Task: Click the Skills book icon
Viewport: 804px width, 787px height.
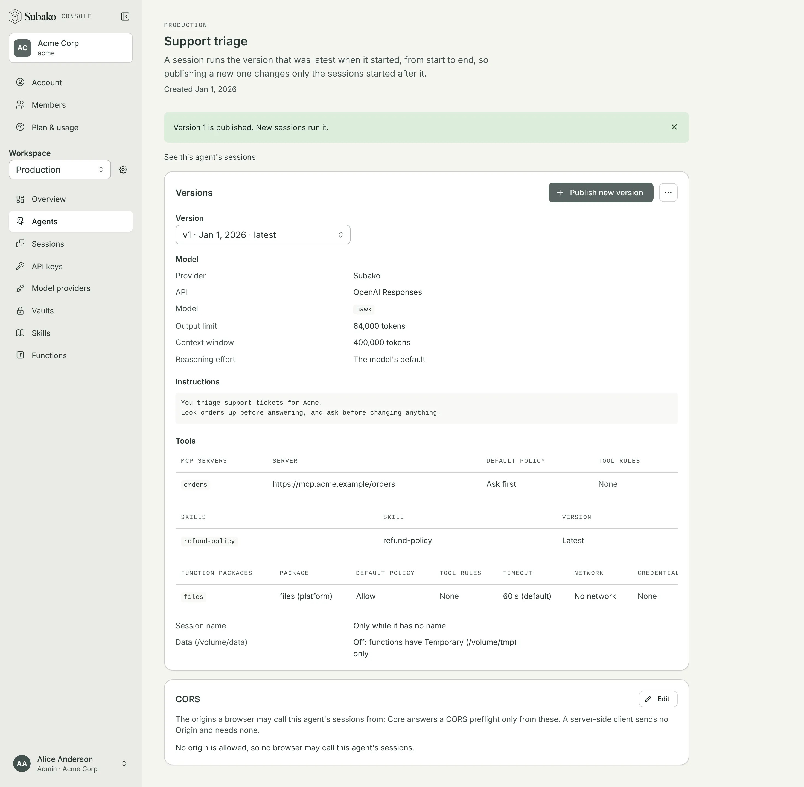Action: 20,333
